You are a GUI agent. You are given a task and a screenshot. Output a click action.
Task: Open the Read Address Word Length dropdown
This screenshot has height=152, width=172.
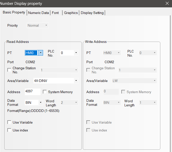click(x=76, y=103)
